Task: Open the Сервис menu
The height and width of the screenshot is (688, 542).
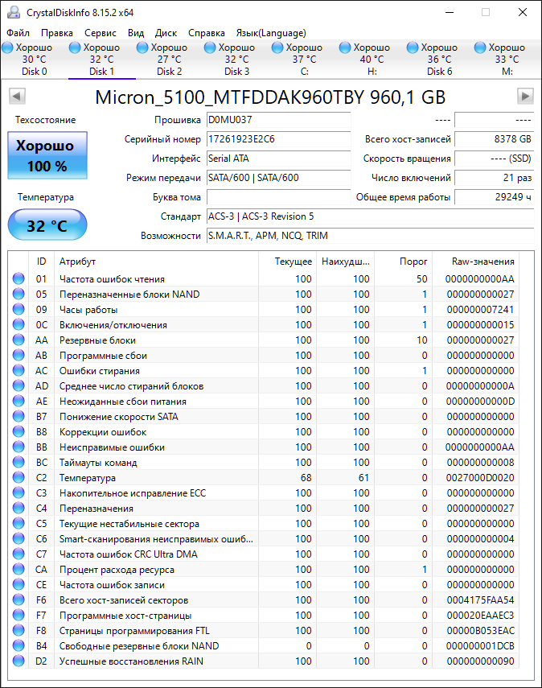Action: click(x=101, y=33)
